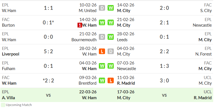Open the Liverpool 5:2 W. Ham score

pyautogui.click(x=48, y=52)
